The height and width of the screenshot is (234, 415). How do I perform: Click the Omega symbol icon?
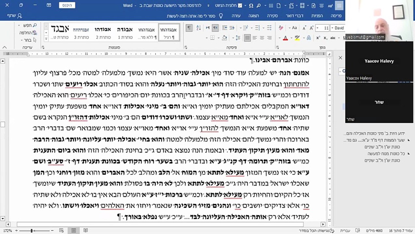251,6
